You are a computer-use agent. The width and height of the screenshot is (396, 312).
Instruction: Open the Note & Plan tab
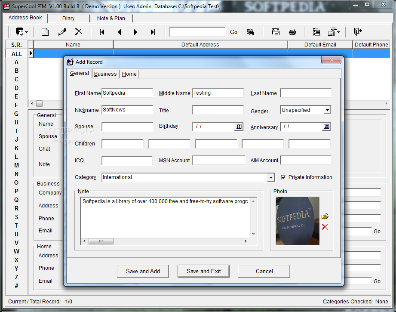(111, 19)
